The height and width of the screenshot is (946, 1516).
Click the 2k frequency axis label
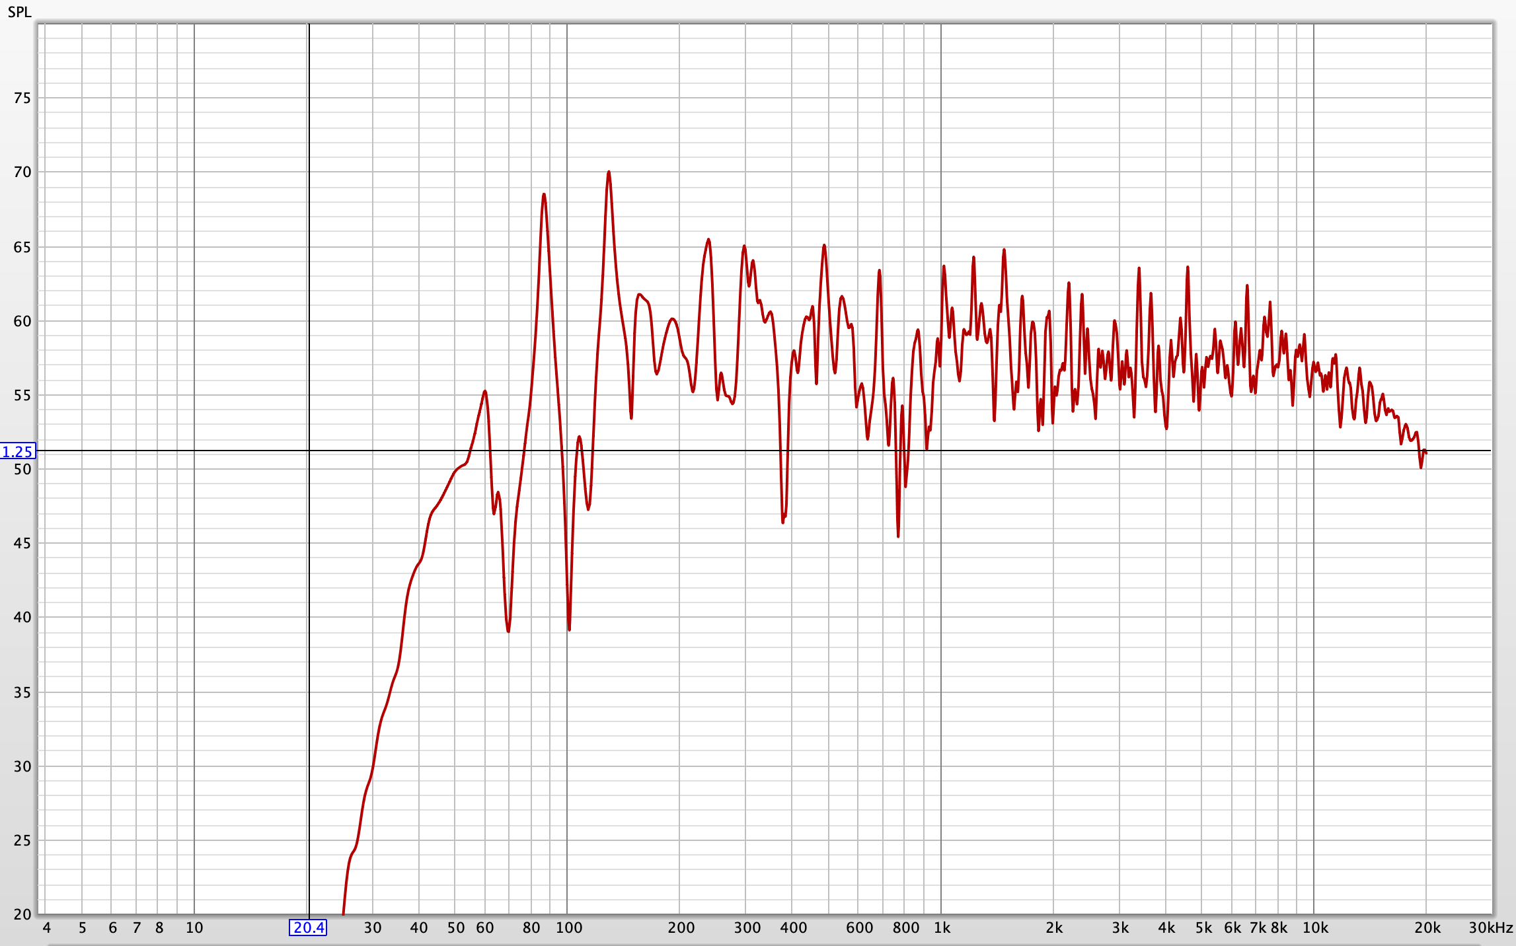(x=1054, y=928)
